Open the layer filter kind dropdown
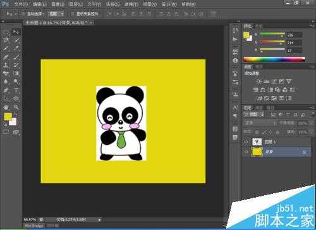Viewport: 316px width, 230px height. [x=253, y=115]
